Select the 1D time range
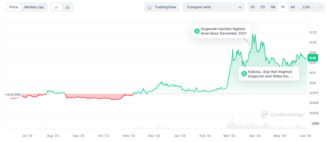 pyautogui.click(x=253, y=7)
